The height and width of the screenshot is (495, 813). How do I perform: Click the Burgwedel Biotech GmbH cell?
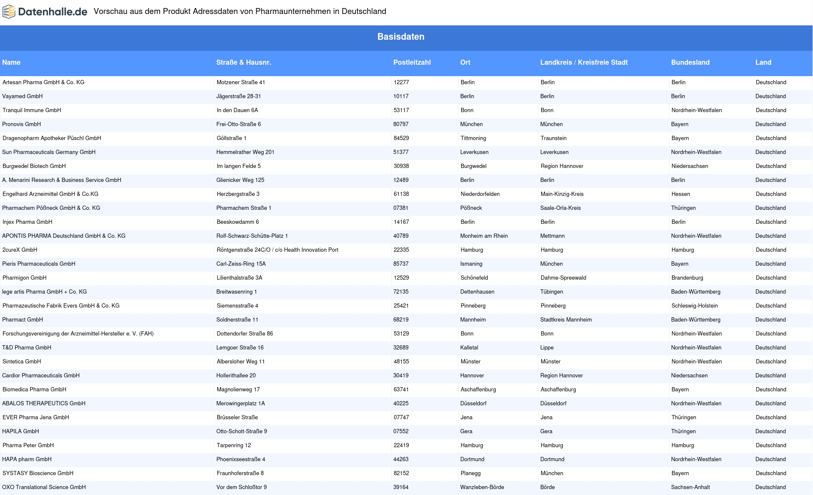pos(34,166)
